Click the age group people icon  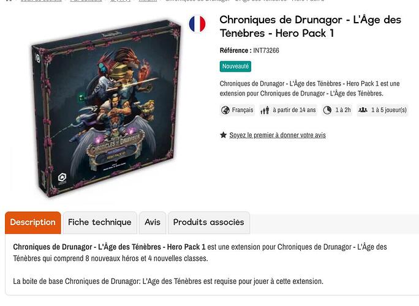(x=265, y=110)
